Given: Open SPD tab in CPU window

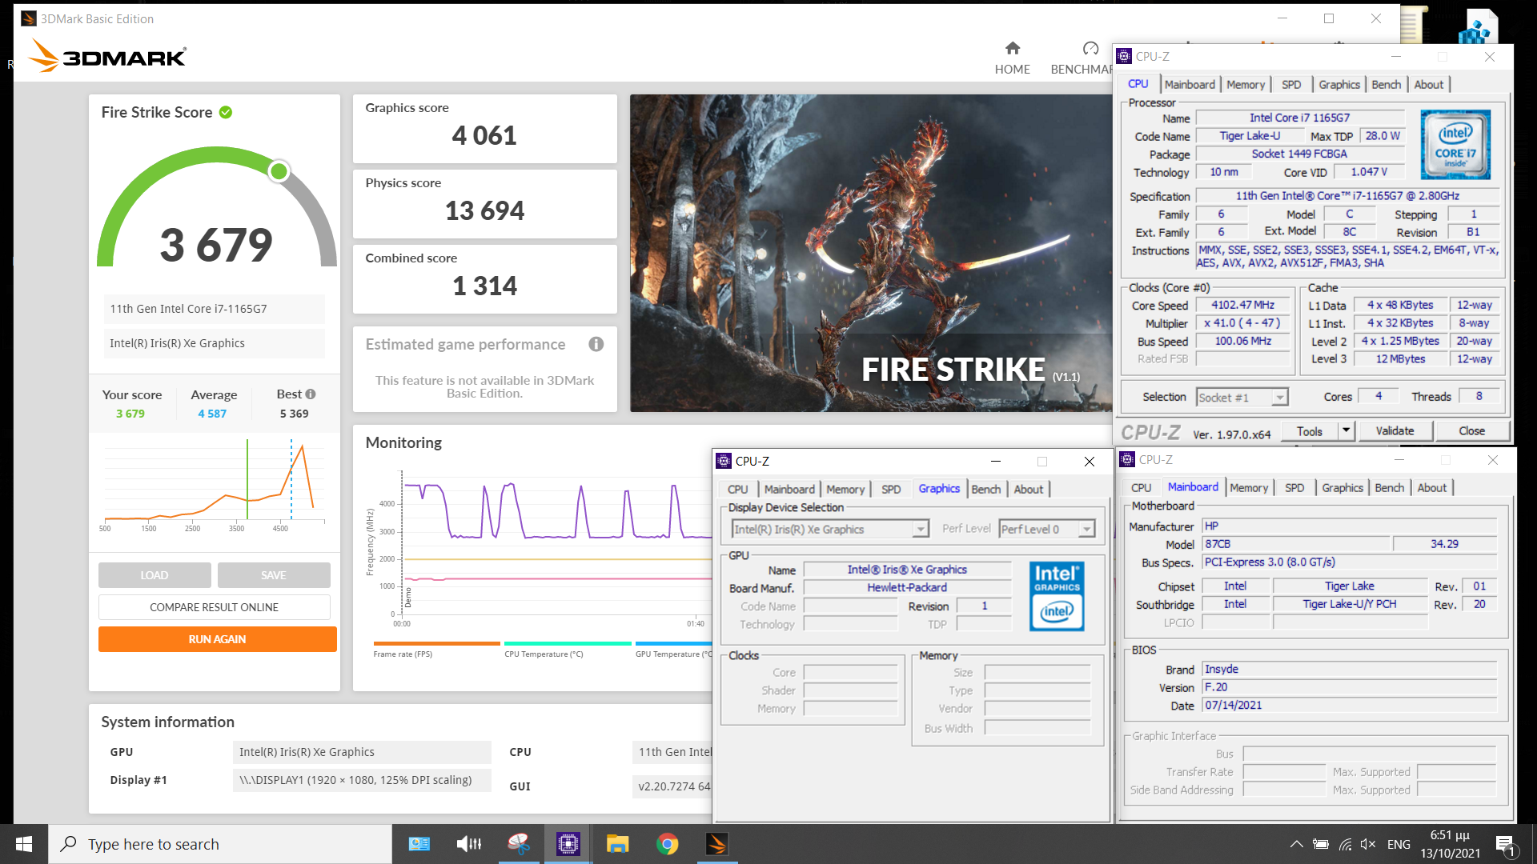Looking at the screenshot, I should [x=1291, y=85].
